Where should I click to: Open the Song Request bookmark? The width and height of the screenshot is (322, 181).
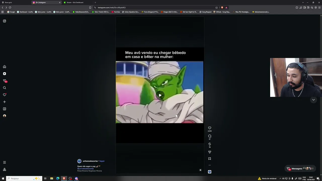point(206,12)
